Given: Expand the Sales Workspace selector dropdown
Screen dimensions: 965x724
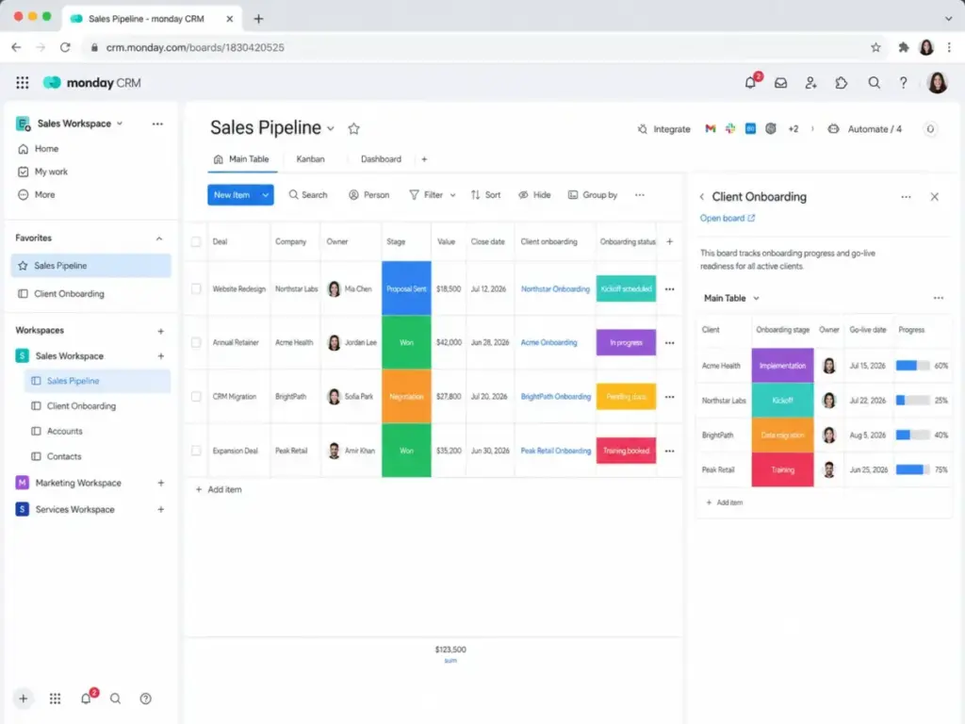Looking at the screenshot, I should tap(120, 123).
